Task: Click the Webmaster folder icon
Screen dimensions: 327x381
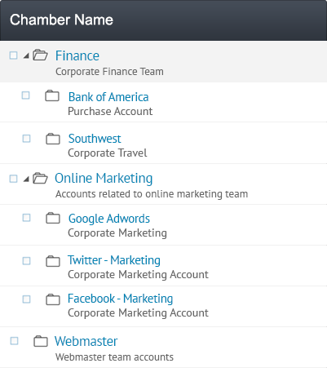Action: 41,341
